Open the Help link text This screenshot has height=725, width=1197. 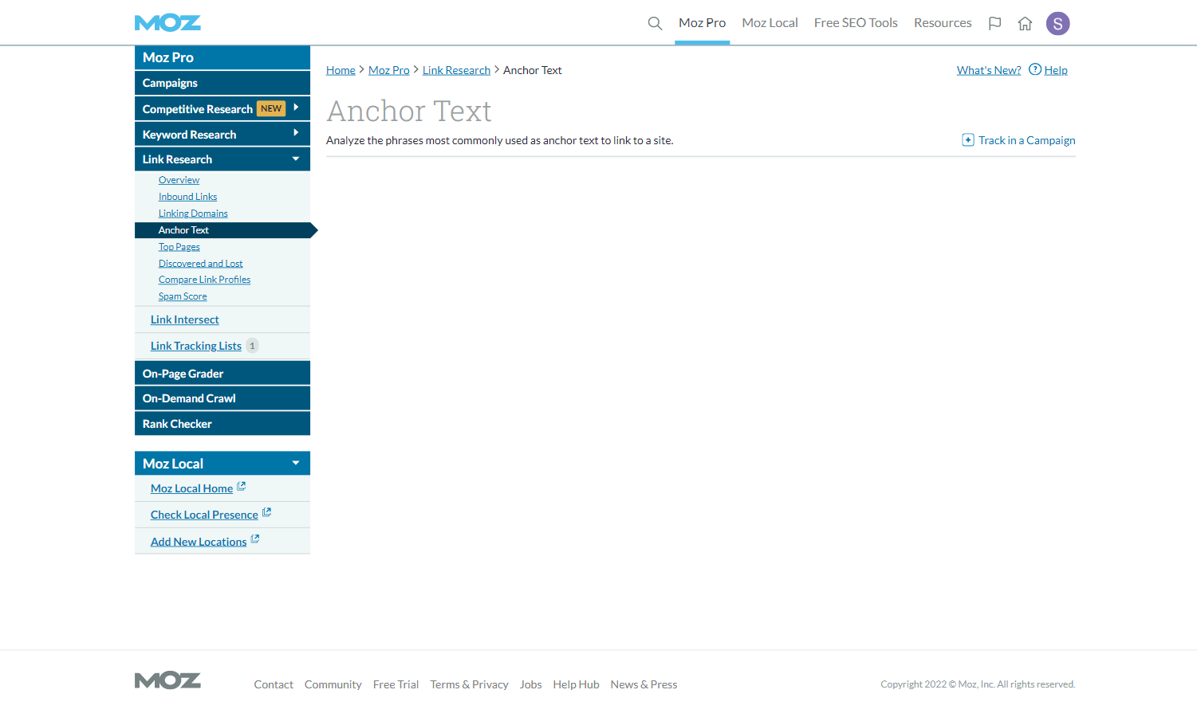click(x=1056, y=70)
